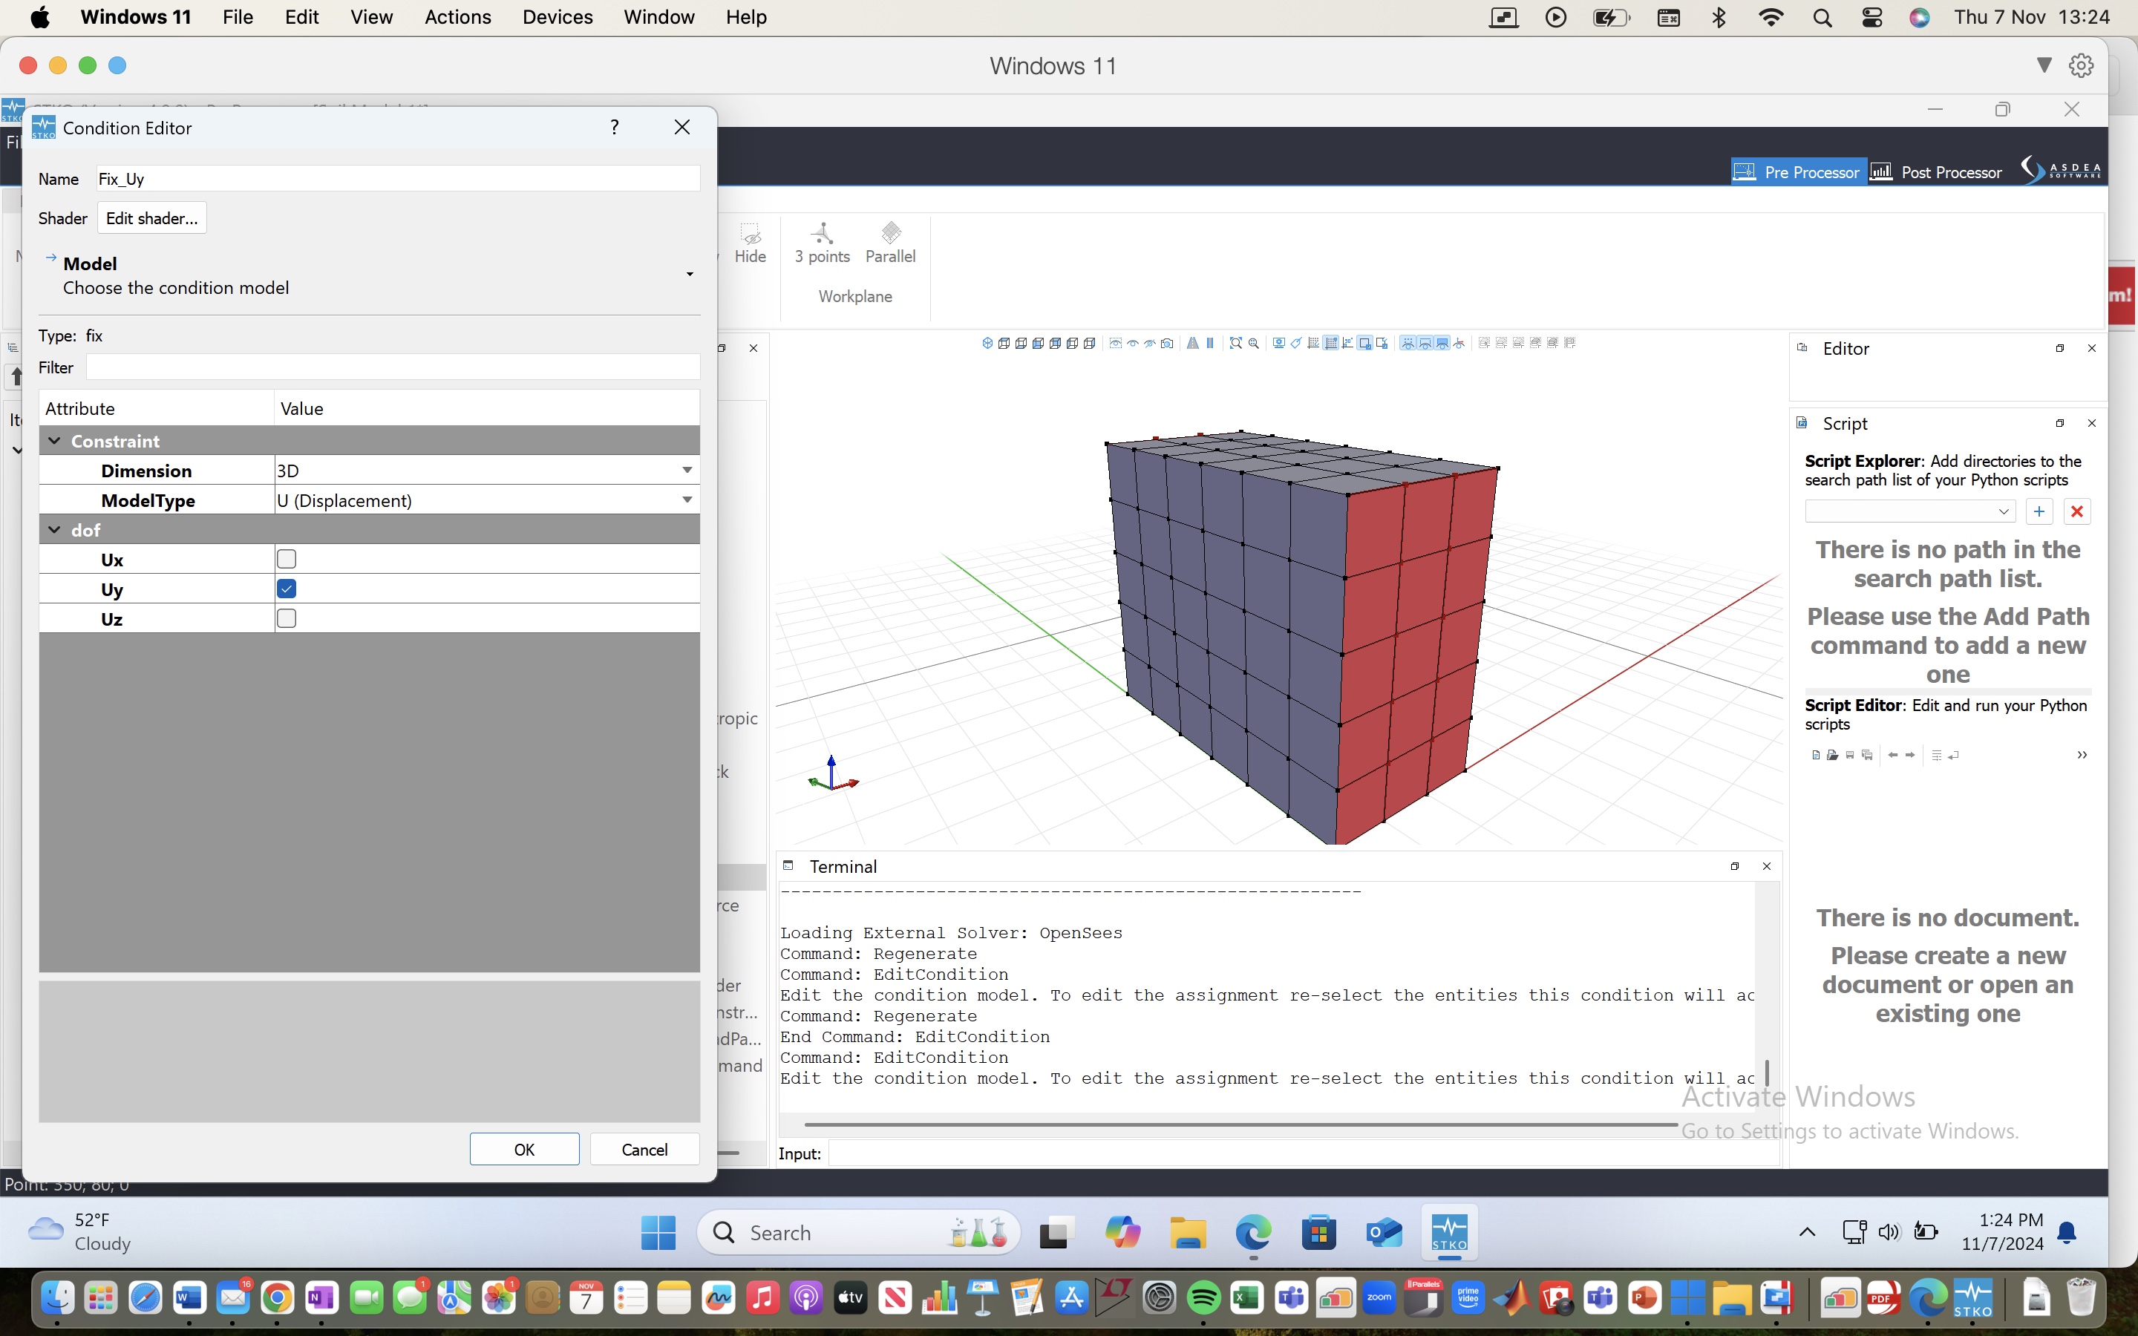Click the Edit shader... button
Screen dimensions: 2138x1336
click(x=152, y=218)
